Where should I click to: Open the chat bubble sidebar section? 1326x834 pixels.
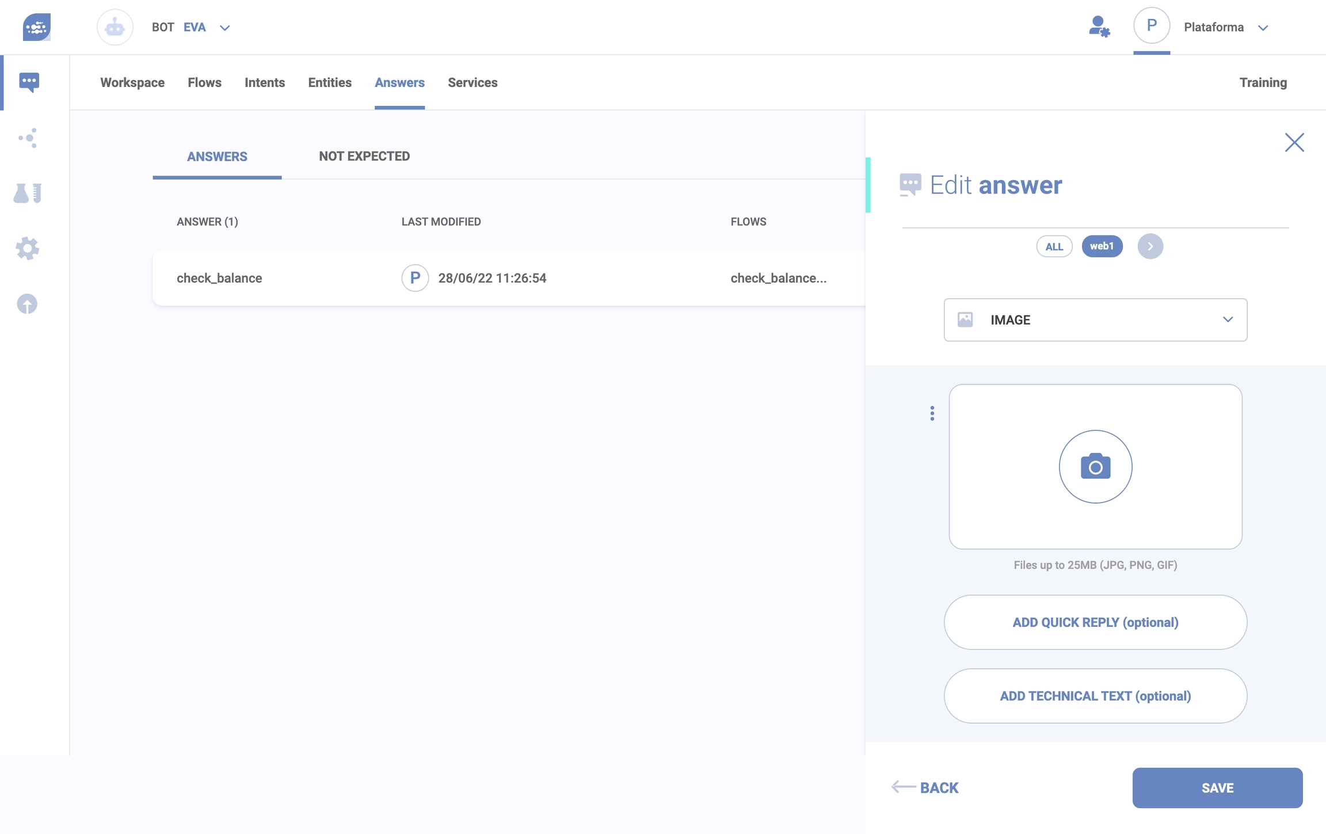coord(29,82)
